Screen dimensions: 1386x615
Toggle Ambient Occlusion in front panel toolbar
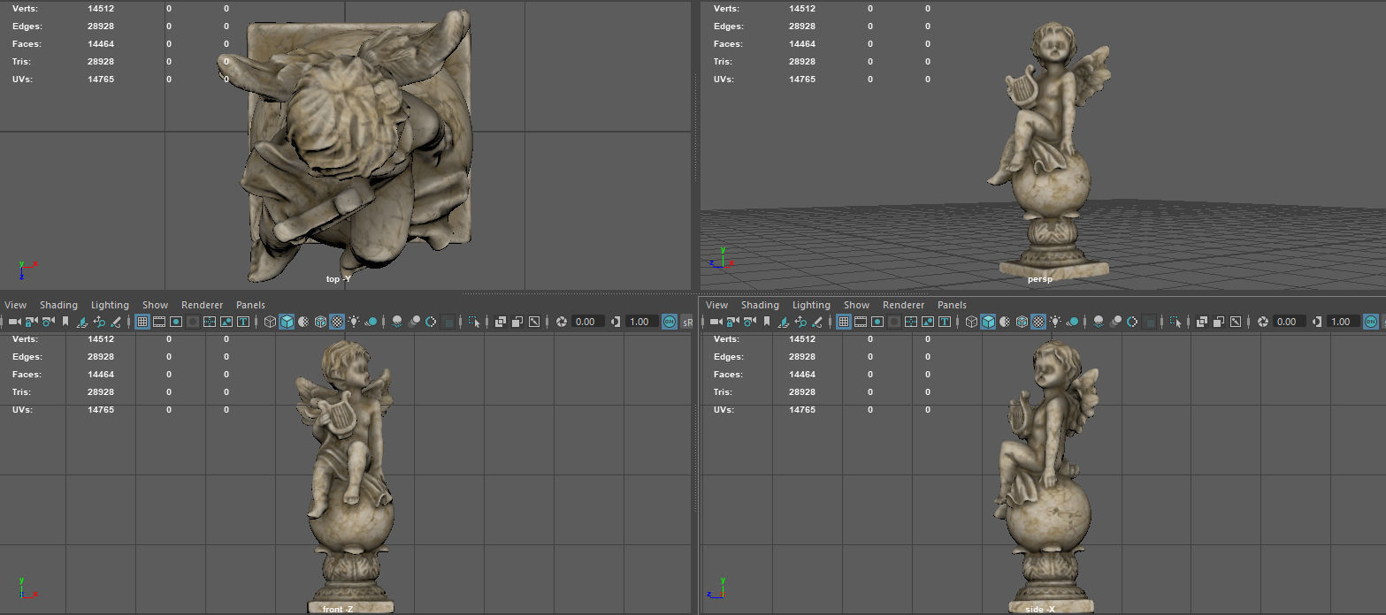pyautogui.click(x=397, y=322)
